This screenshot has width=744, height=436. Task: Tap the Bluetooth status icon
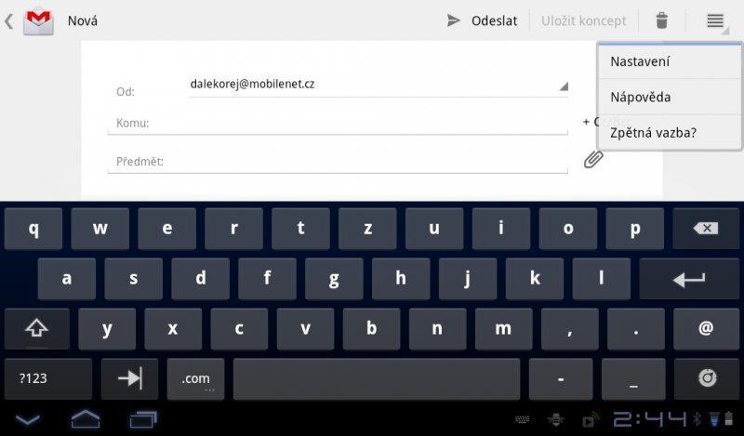[697, 419]
